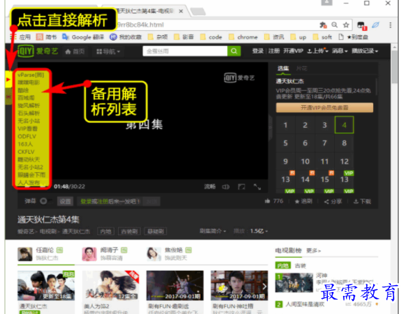Screen dimensions: 404x314
Task: Click the translate icon in address bar
Action: tap(323, 25)
